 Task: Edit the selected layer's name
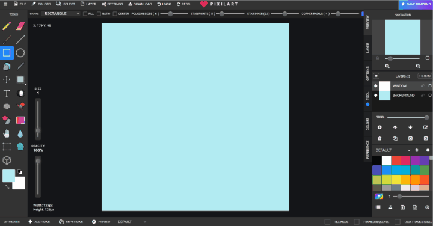[426, 127]
